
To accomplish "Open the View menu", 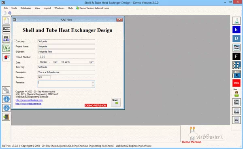I will pos(37,8).
